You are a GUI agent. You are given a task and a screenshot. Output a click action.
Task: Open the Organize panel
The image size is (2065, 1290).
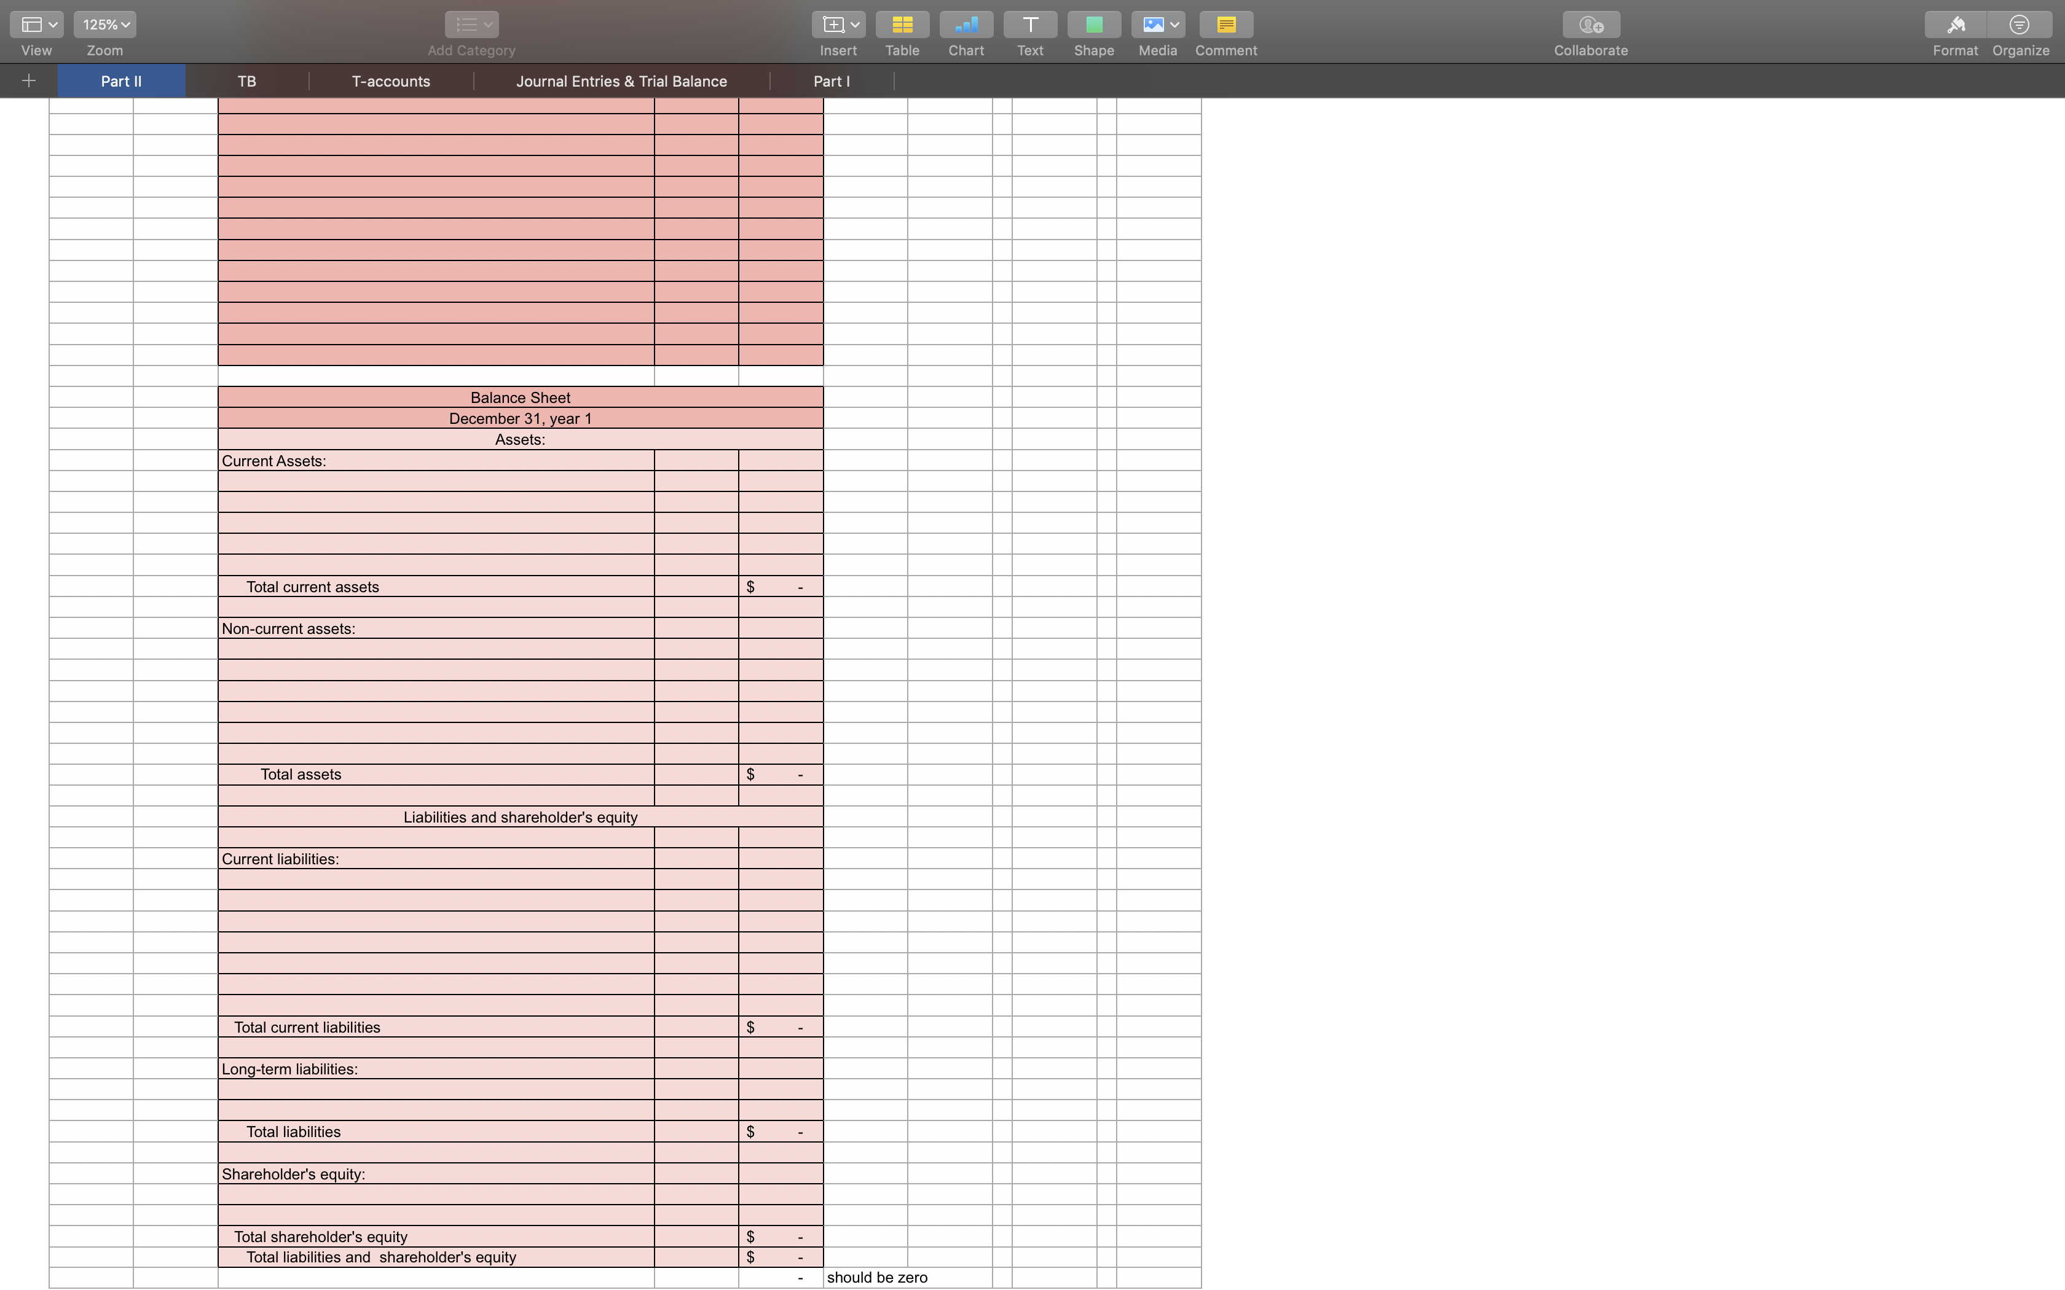(x=2020, y=25)
